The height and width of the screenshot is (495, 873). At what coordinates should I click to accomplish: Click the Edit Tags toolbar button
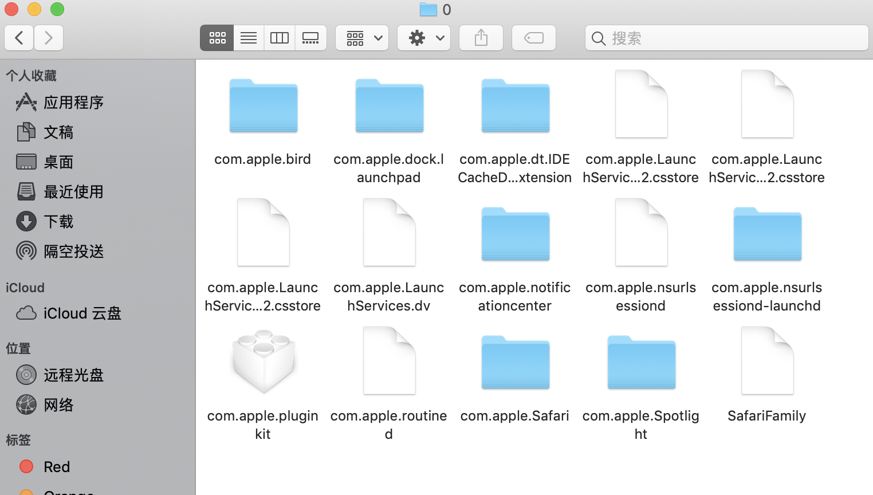[534, 38]
